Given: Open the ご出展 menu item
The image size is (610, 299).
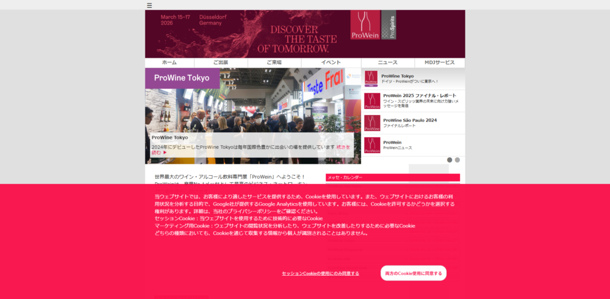Looking at the screenshot, I should (x=221, y=63).
